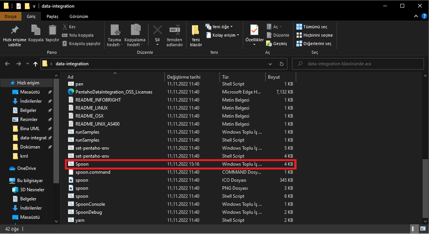Open recent locations dropdown arrow
The image size is (429, 234).
pyautogui.click(x=27, y=64)
